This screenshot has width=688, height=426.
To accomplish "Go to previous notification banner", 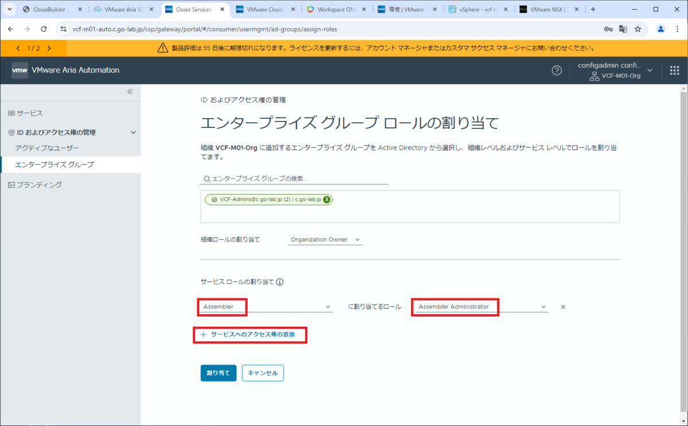I will 18,48.
